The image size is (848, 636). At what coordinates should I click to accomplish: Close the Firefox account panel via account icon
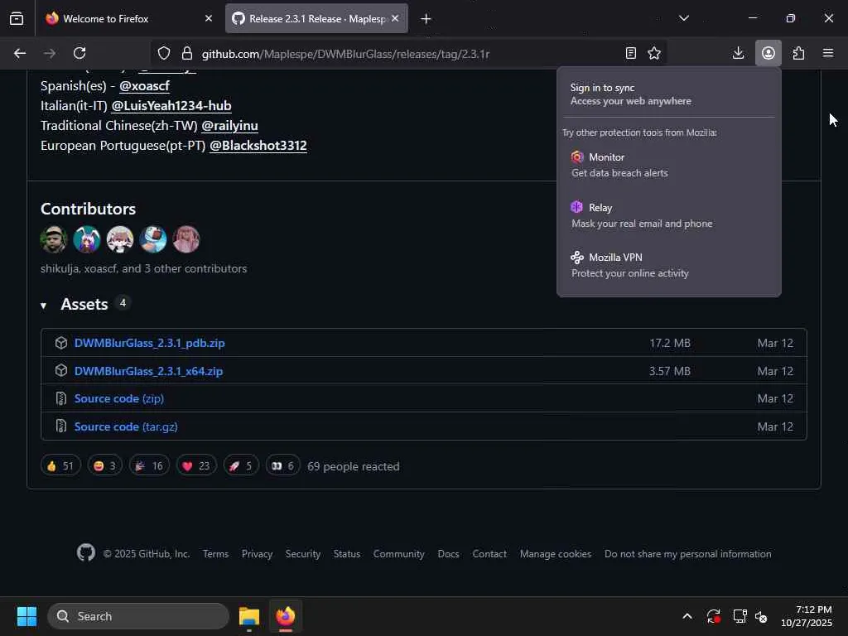pyautogui.click(x=768, y=53)
